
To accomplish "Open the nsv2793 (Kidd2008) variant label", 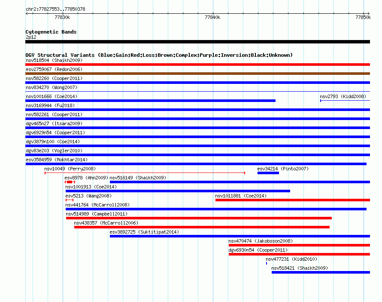I will [x=343, y=96].
